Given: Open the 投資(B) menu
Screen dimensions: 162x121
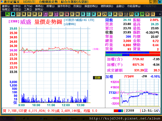Looking at the screenshot, I should coord(77,6).
